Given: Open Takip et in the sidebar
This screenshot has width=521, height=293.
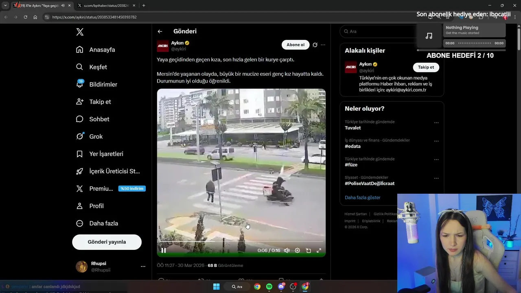Looking at the screenshot, I should (x=93, y=102).
